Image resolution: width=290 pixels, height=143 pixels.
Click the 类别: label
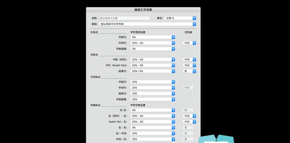pos(94,24)
